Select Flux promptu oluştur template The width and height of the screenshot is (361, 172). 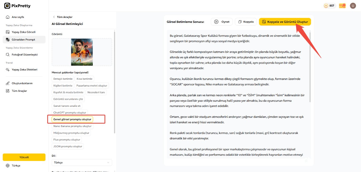pyautogui.click(x=67, y=140)
